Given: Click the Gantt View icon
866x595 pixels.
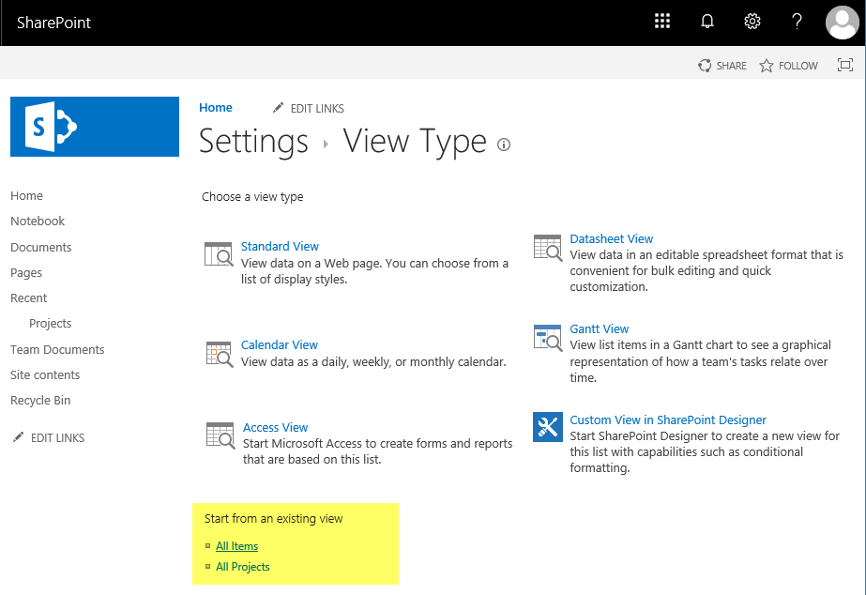Looking at the screenshot, I should pos(548,338).
